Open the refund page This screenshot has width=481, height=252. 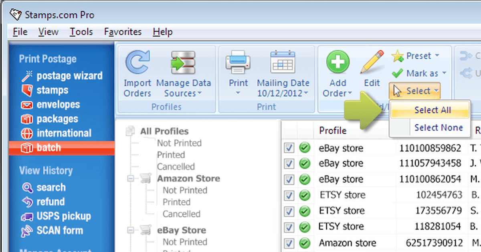[51, 202]
